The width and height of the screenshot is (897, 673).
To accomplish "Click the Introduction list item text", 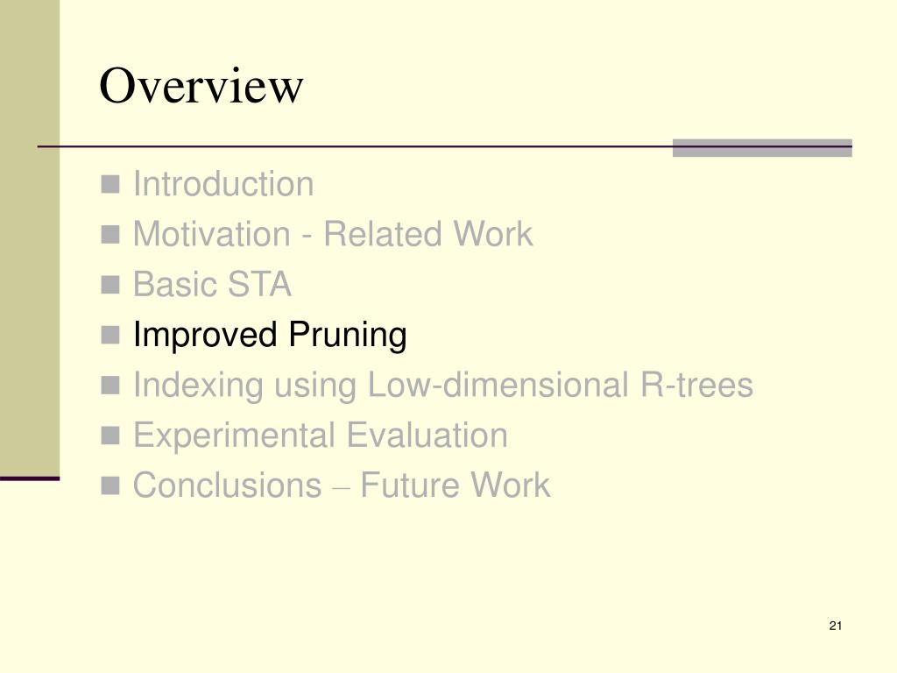I will point(223,184).
